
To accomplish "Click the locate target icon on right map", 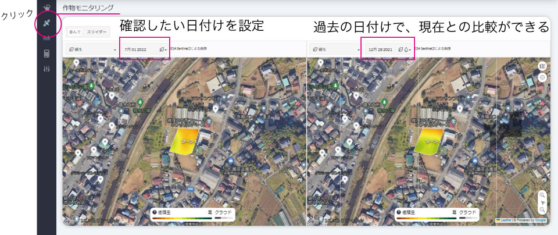I will coord(542,77).
